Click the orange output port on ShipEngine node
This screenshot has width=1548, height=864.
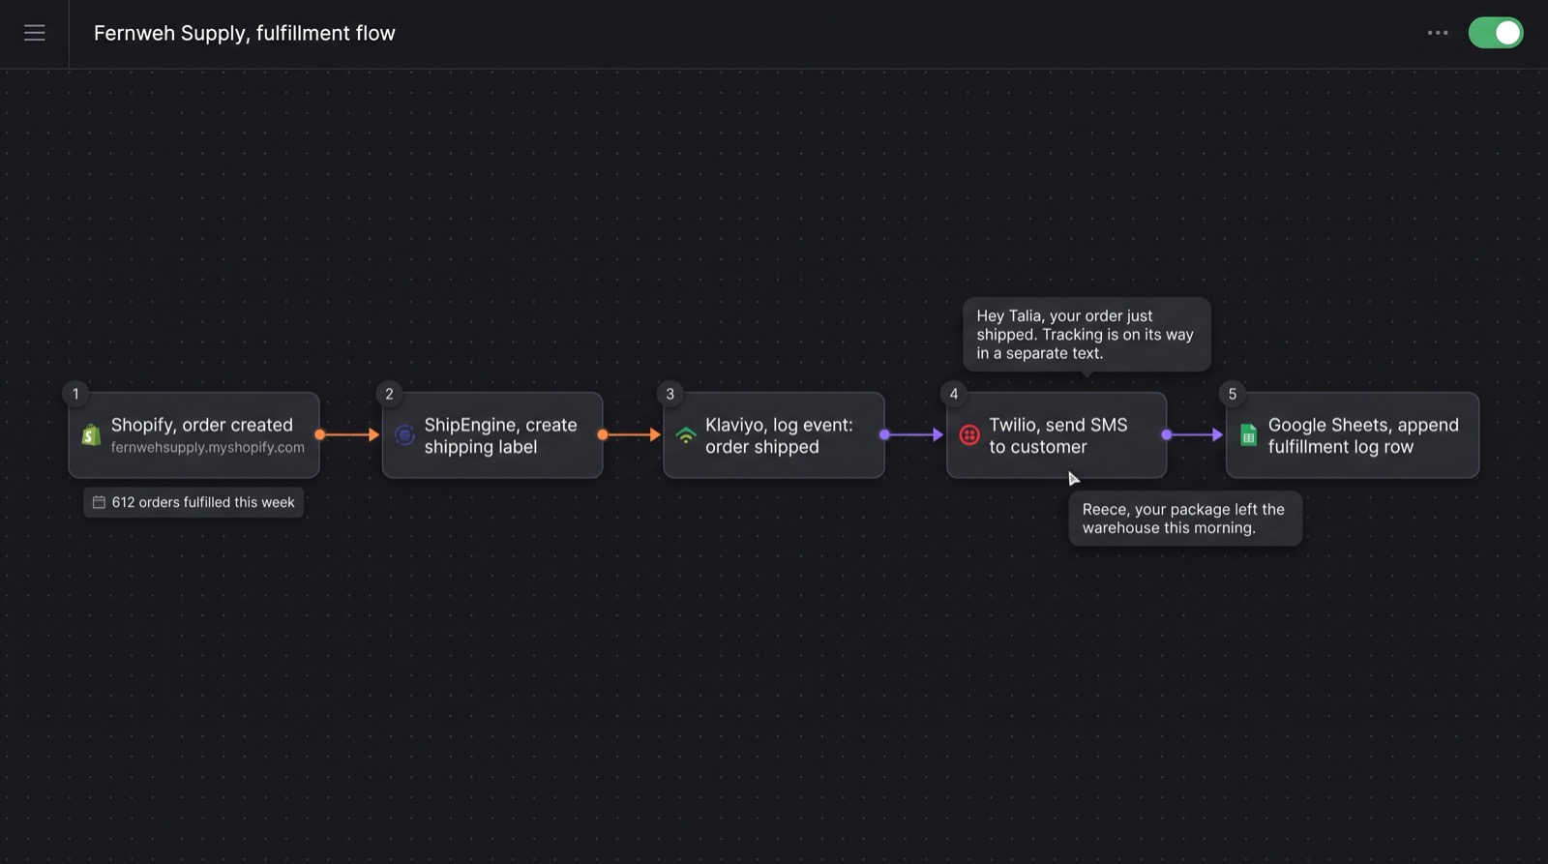[603, 435]
